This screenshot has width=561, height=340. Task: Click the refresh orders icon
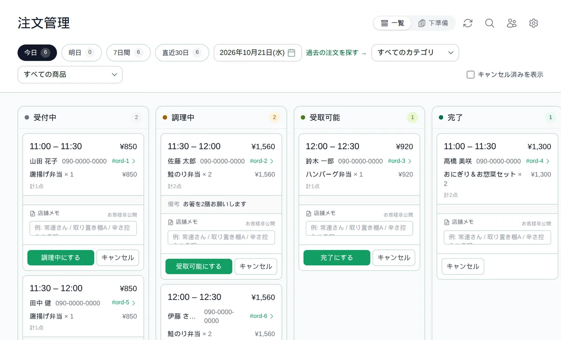468,23
